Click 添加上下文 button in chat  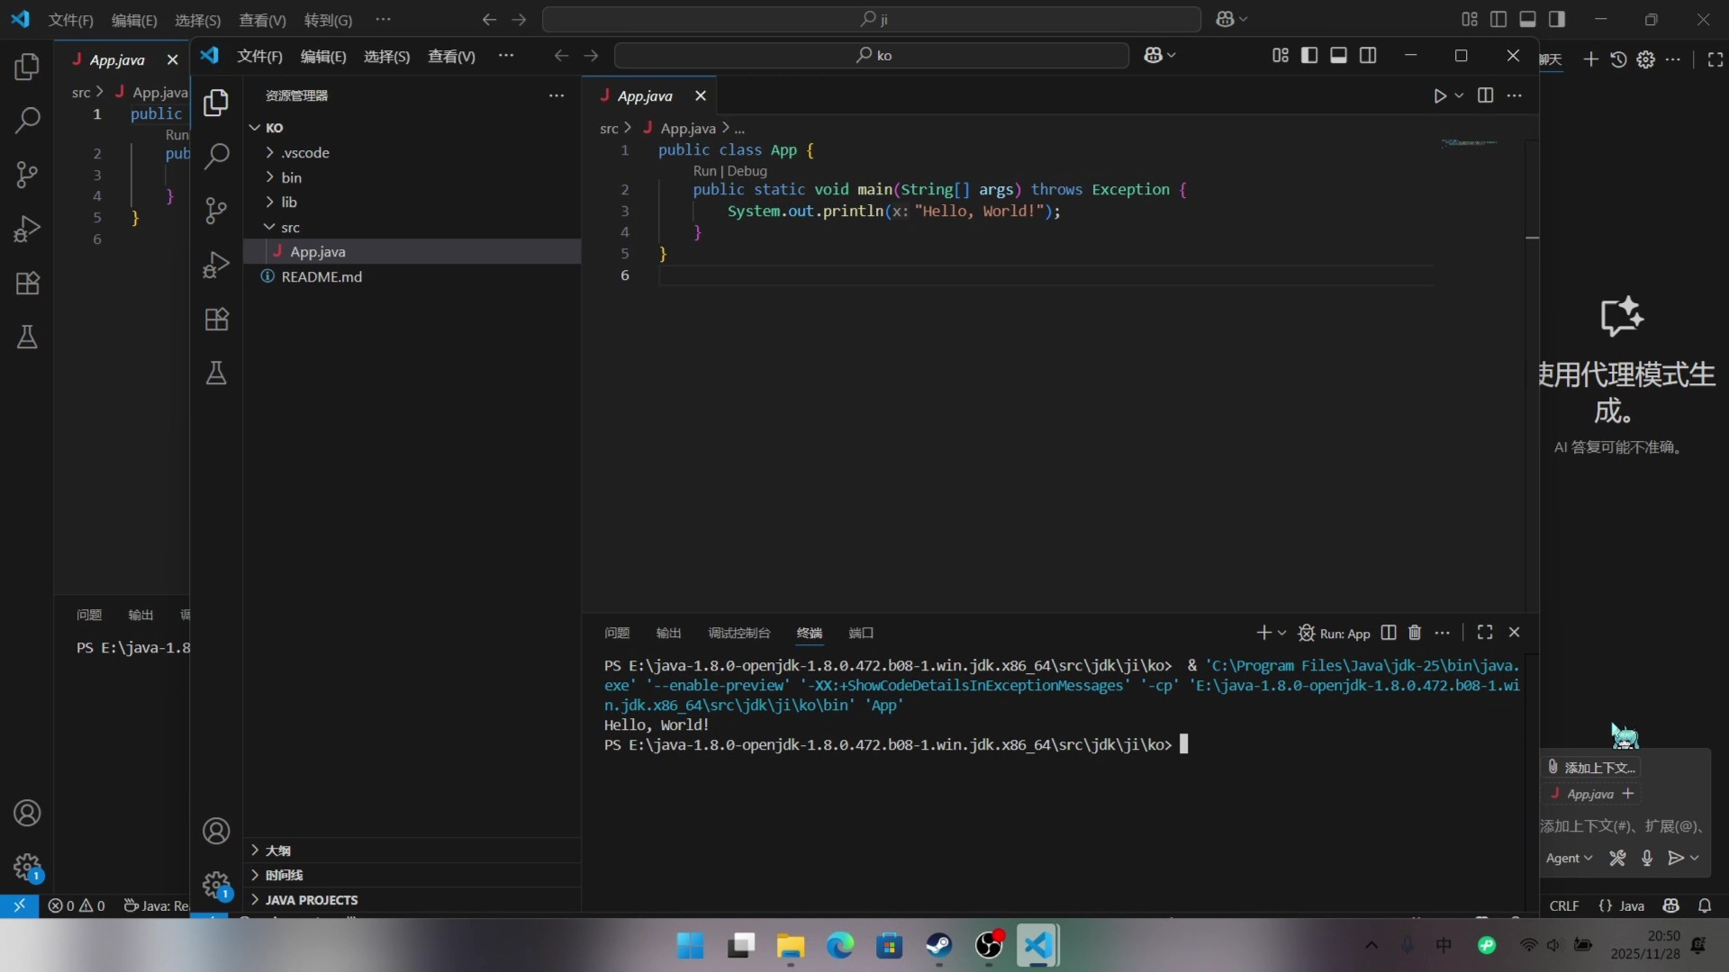tap(1591, 768)
